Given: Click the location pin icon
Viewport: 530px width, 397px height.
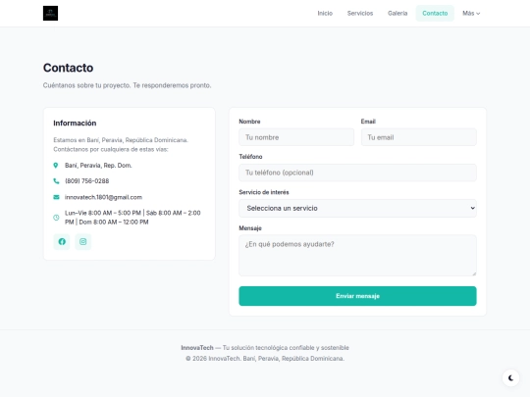Looking at the screenshot, I should click(56, 166).
